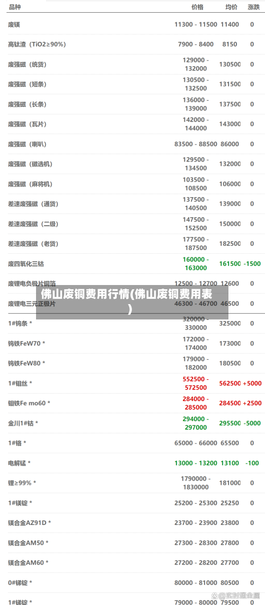Select the 0#锑锭 row name
Screen dimensions: 265x605
click(x=20, y=583)
